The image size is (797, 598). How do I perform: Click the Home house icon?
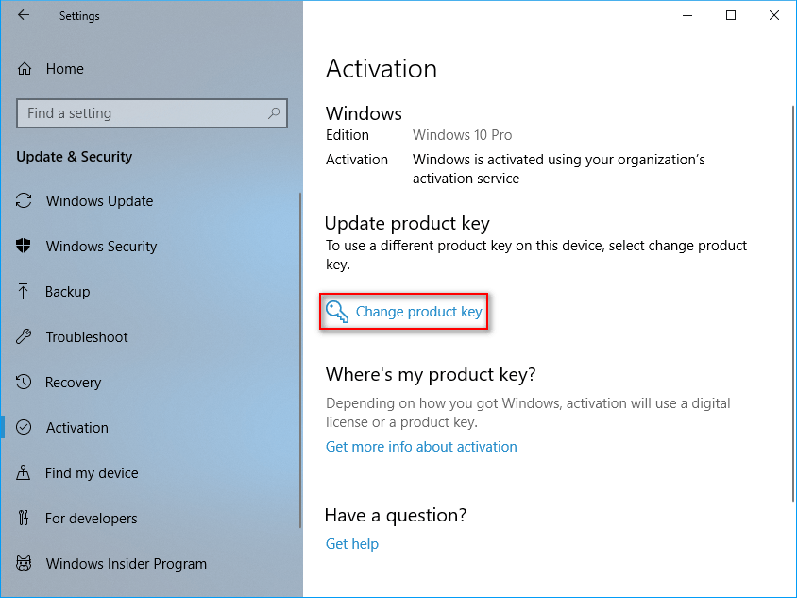tap(25, 68)
